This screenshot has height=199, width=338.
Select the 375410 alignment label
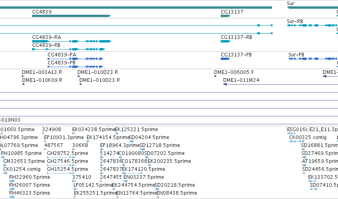(82, 177)
